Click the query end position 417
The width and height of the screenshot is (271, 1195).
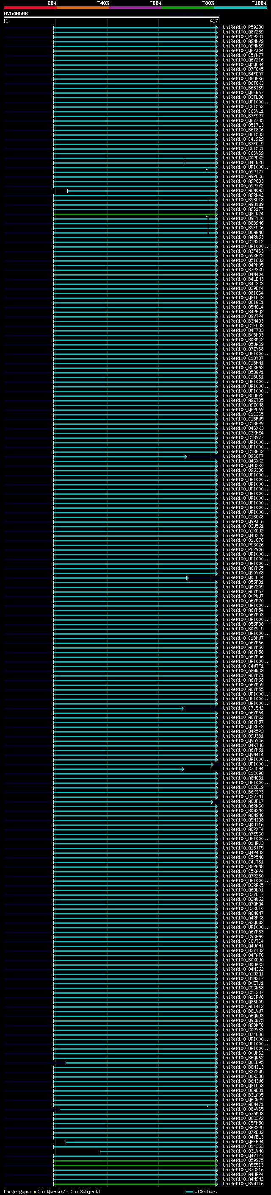213,21
